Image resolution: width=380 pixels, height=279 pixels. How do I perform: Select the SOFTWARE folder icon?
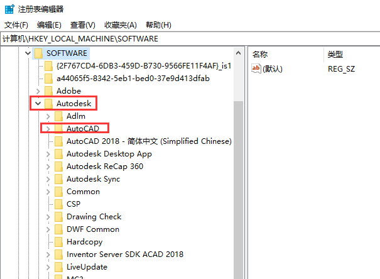tap(38, 53)
